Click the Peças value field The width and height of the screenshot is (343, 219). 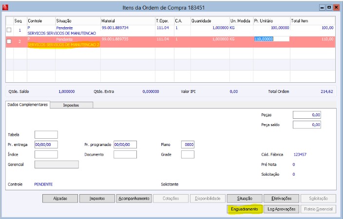pos(307,115)
